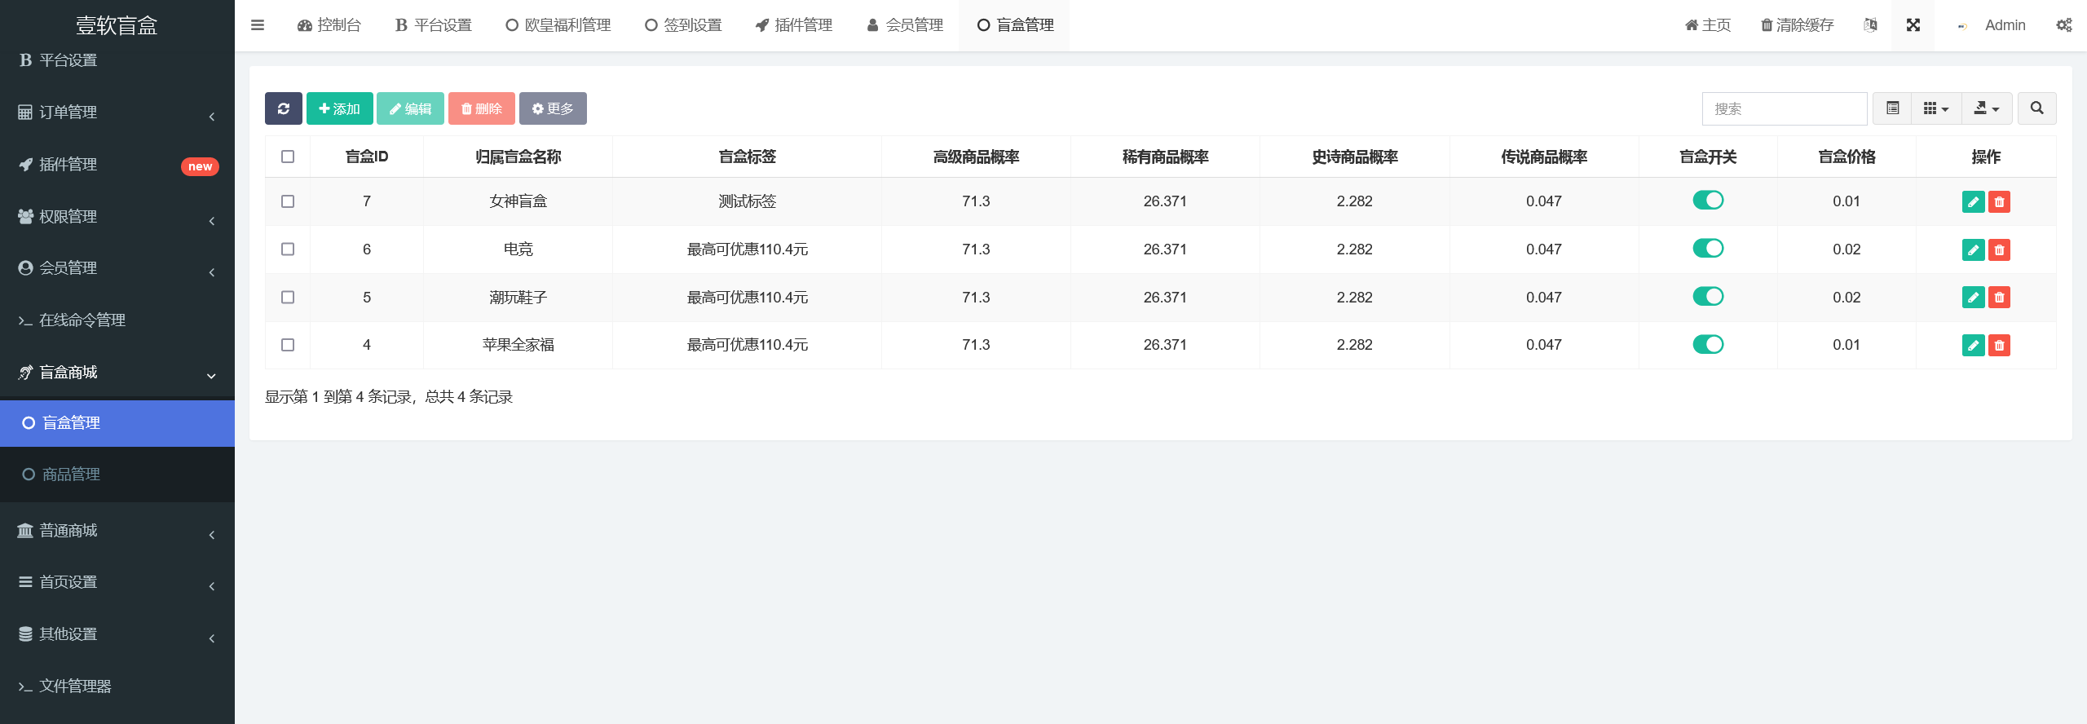
Task: Open the settings gears icon at top right
Action: pos(2064,25)
